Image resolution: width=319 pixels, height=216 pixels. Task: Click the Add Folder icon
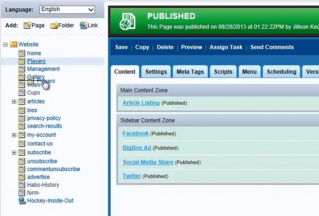(x=54, y=26)
